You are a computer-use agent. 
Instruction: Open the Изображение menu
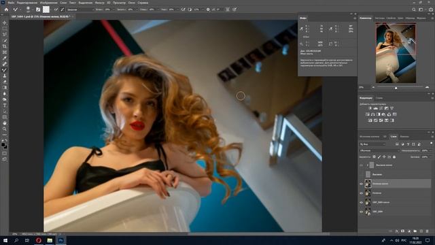[x=49, y=3]
